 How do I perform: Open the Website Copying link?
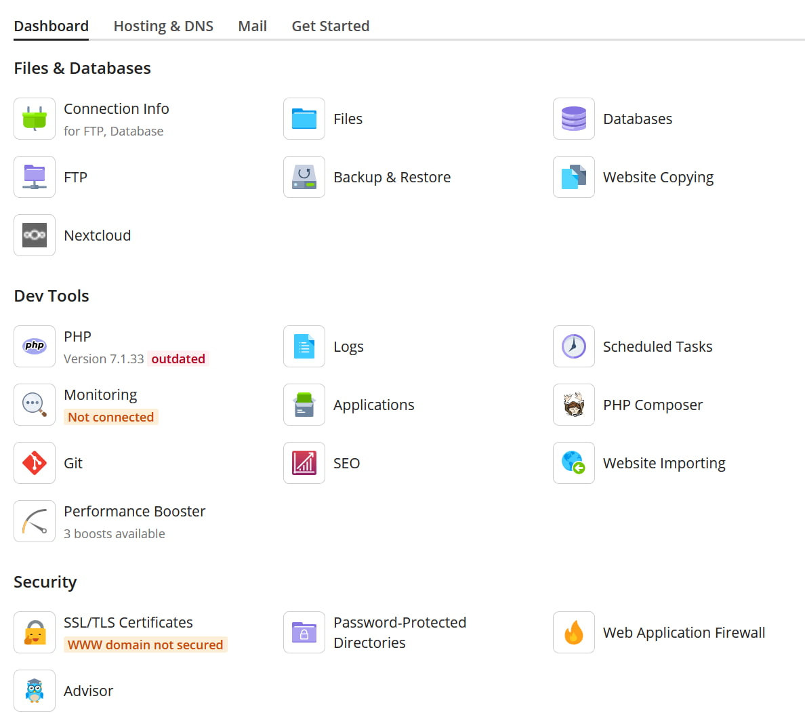[658, 177]
